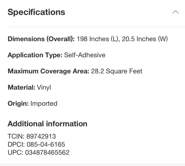The width and height of the screenshot is (185, 166).
Task: Select the Dimensions (Overall) label
Action: point(41,39)
